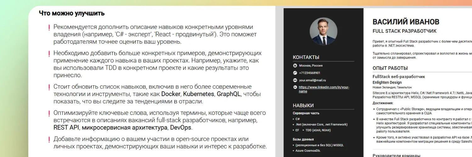Click the heading 'Что можно улучшить'
The width and height of the screenshot is (472, 157).
pyautogui.click(x=72, y=14)
